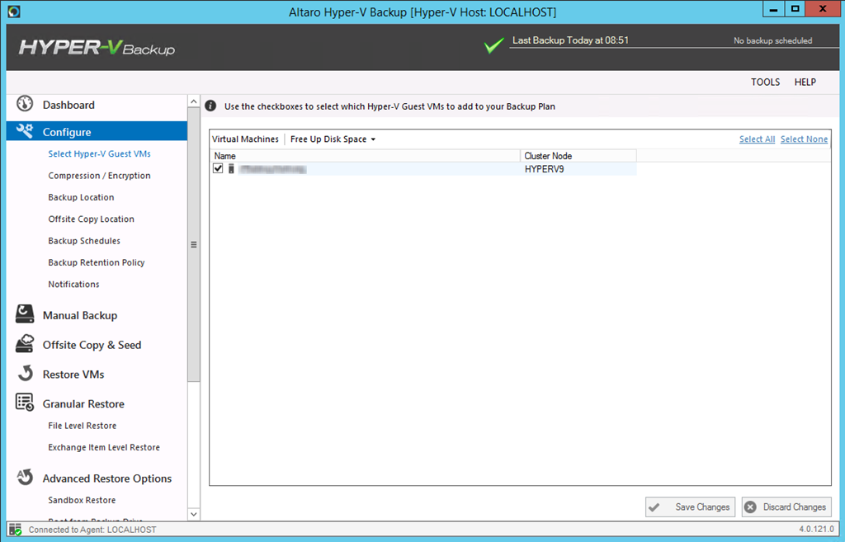Sort by the Name column header
Viewport: 845px width, 542px height.
point(365,156)
